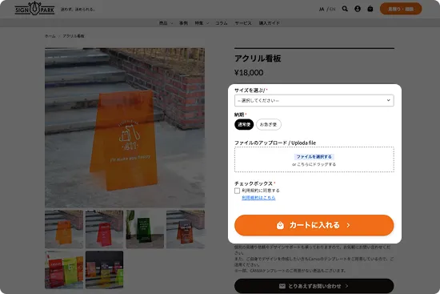Open the 利用規約はこちら link
The image size is (440, 294).
[258, 198]
